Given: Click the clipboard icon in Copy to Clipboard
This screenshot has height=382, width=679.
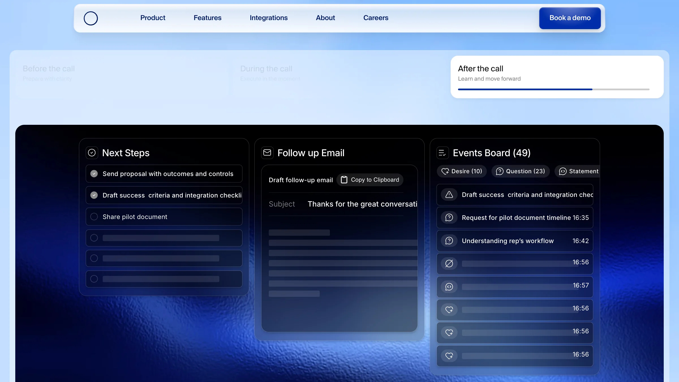Looking at the screenshot, I should [x=344, y=180].
